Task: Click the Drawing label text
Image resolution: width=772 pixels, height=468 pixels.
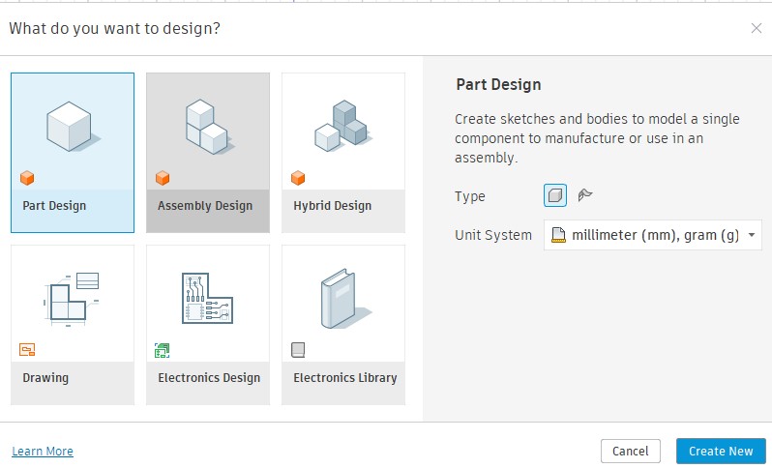Action: click(45, 378)
